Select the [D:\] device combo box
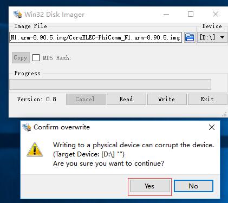Viewport: 228px width, 203px height. [x=212, y=37]
